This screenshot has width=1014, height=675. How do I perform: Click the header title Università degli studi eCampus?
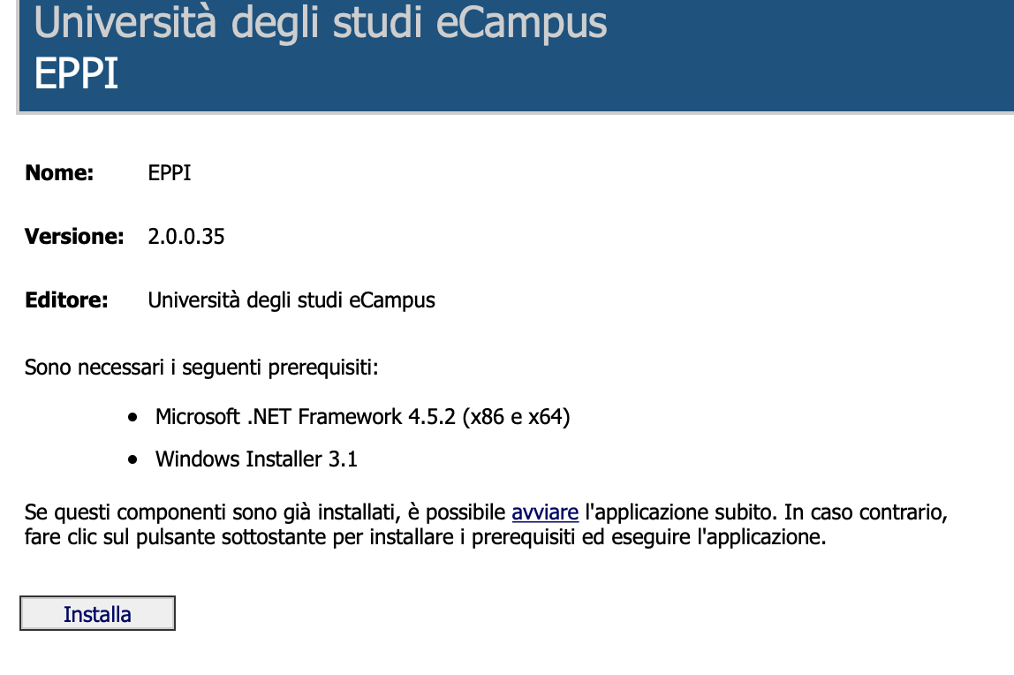click(x=321, y=23)
